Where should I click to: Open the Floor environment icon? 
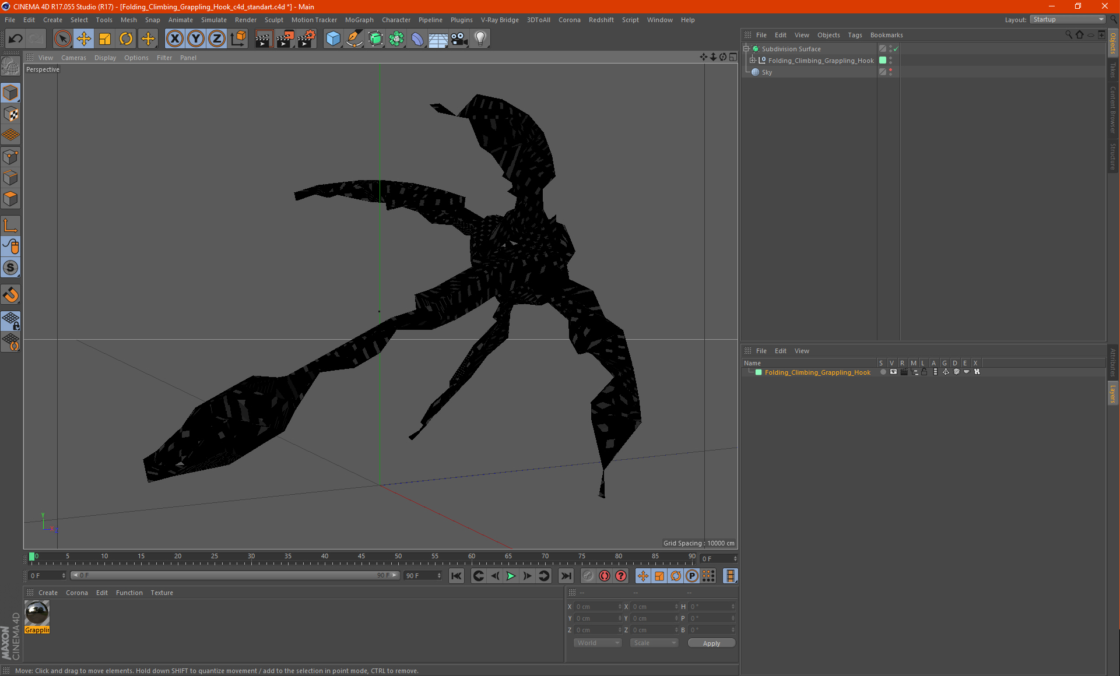click(438, 39)
